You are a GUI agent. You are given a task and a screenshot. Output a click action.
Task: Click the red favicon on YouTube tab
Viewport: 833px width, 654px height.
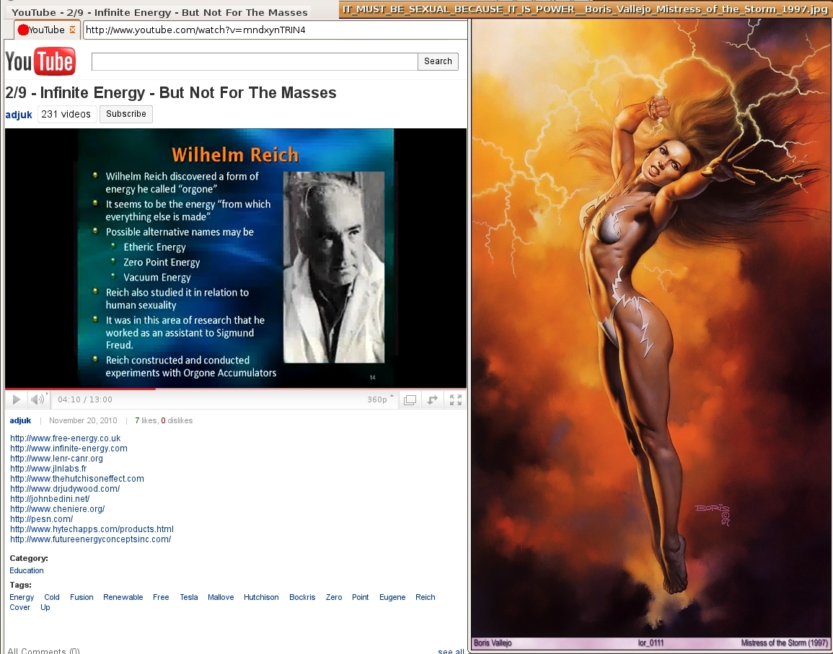click(23, 30)
